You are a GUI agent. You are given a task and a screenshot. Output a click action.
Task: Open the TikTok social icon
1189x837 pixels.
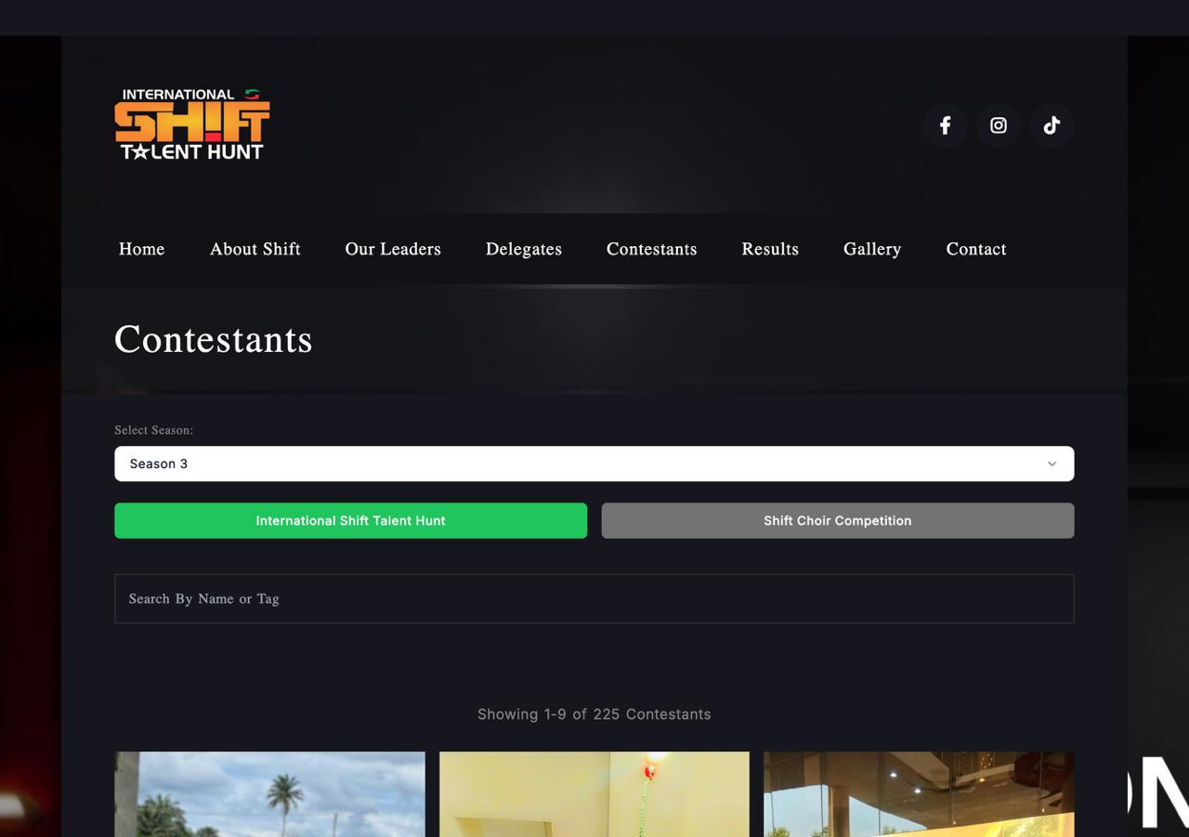coord(1052,125)
